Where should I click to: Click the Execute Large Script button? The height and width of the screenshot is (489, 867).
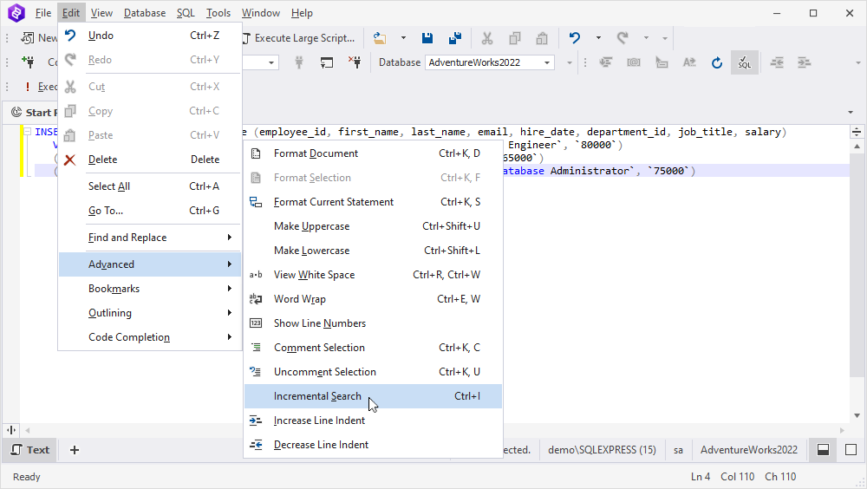point(298,38)
